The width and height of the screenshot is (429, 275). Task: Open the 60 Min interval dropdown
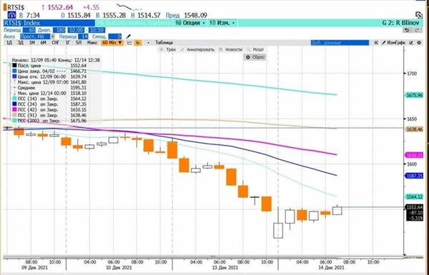tap(112, 43)
